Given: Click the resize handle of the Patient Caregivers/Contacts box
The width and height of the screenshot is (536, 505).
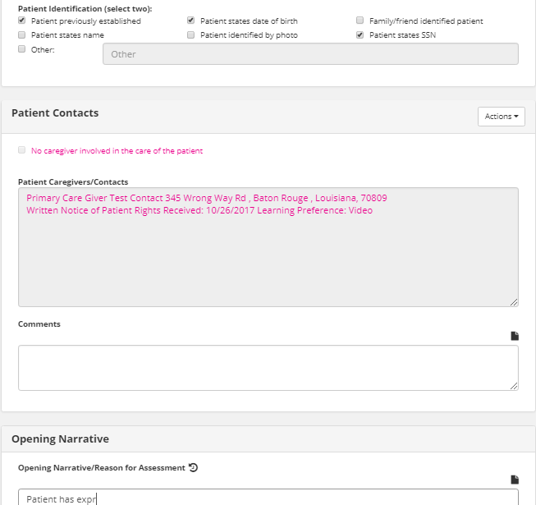Looking at the screenshot, I should [x=514, y=302].
